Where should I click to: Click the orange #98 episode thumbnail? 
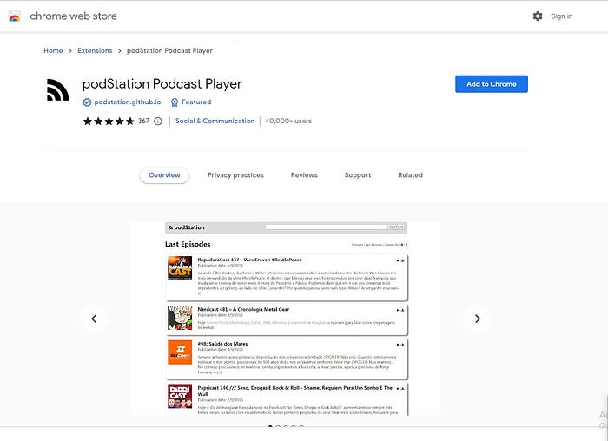tap(180, 352)
